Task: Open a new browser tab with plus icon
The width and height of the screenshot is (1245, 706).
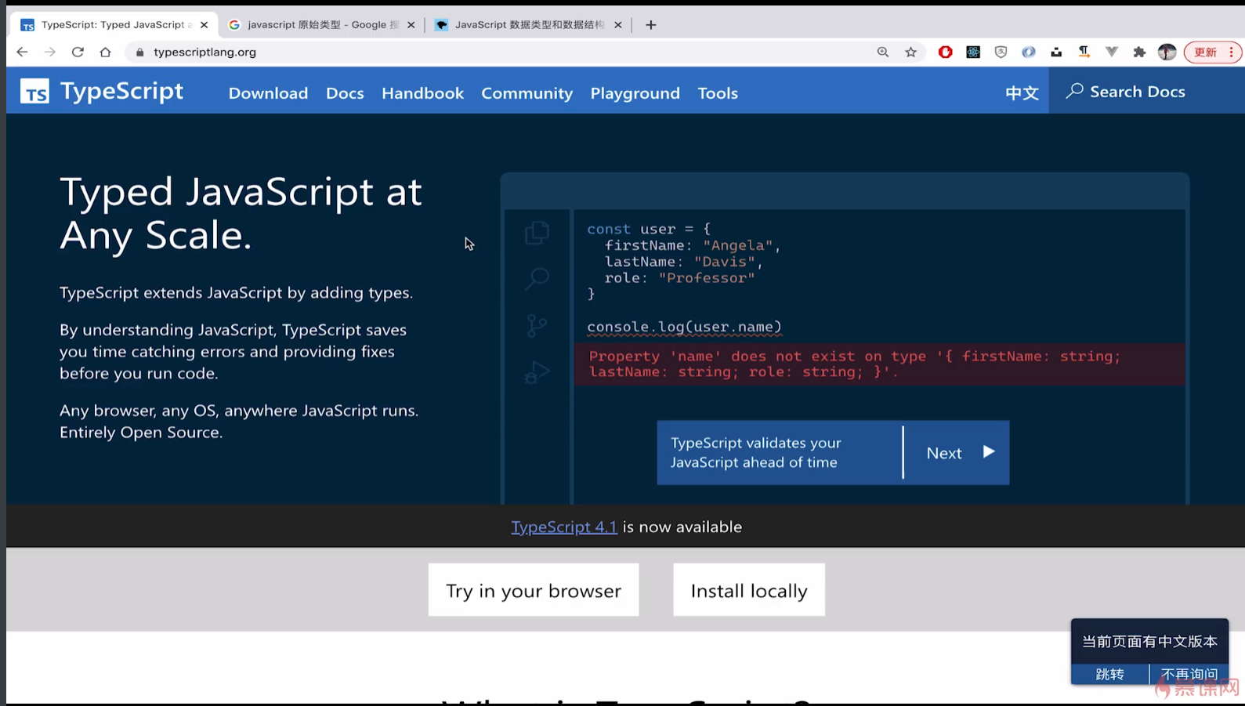Action: click(x=650, y=25)
